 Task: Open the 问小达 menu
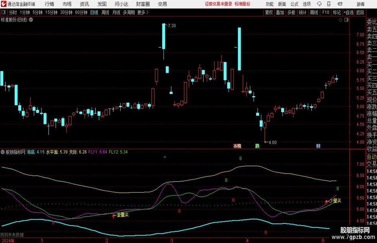coord(121,4)
